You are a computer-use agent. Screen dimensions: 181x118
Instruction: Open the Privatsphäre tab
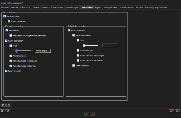57,7
